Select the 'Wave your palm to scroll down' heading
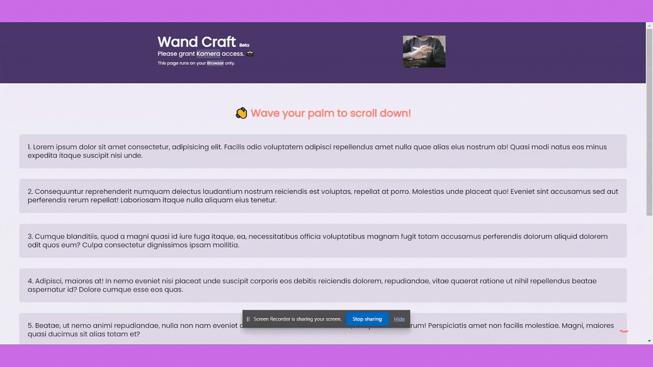The height and width of the screenshot is (367, 653). pos(330,113)
